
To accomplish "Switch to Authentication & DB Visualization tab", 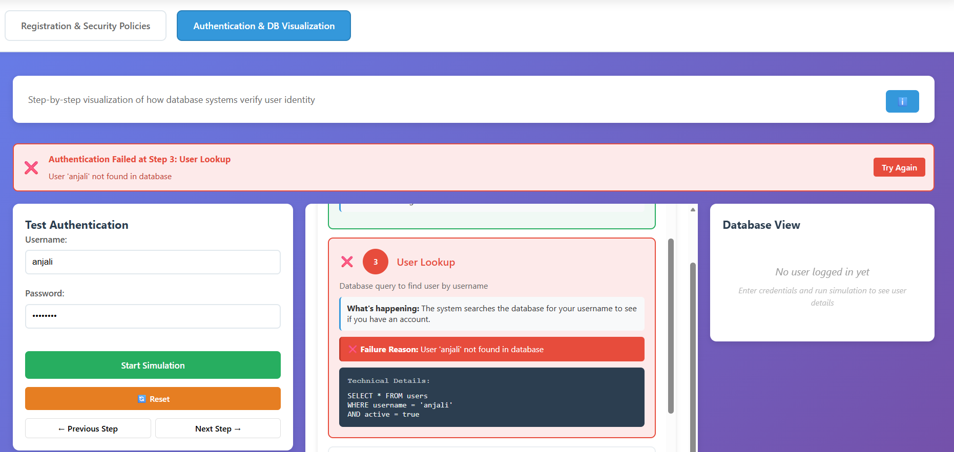I will point(263,26).
